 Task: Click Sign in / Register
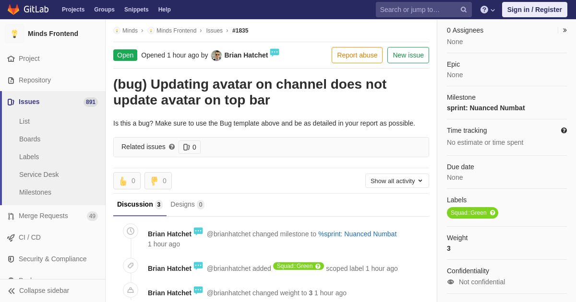point(534,10)
